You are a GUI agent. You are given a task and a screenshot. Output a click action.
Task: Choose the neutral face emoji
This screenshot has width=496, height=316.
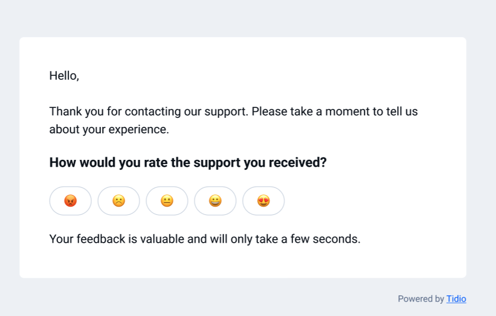click(167, 201)
